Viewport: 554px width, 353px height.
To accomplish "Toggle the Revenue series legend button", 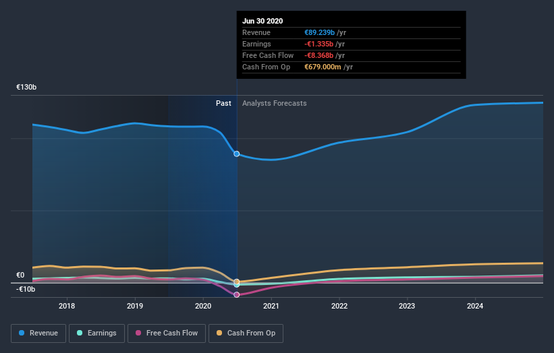I will coord(38,333).
